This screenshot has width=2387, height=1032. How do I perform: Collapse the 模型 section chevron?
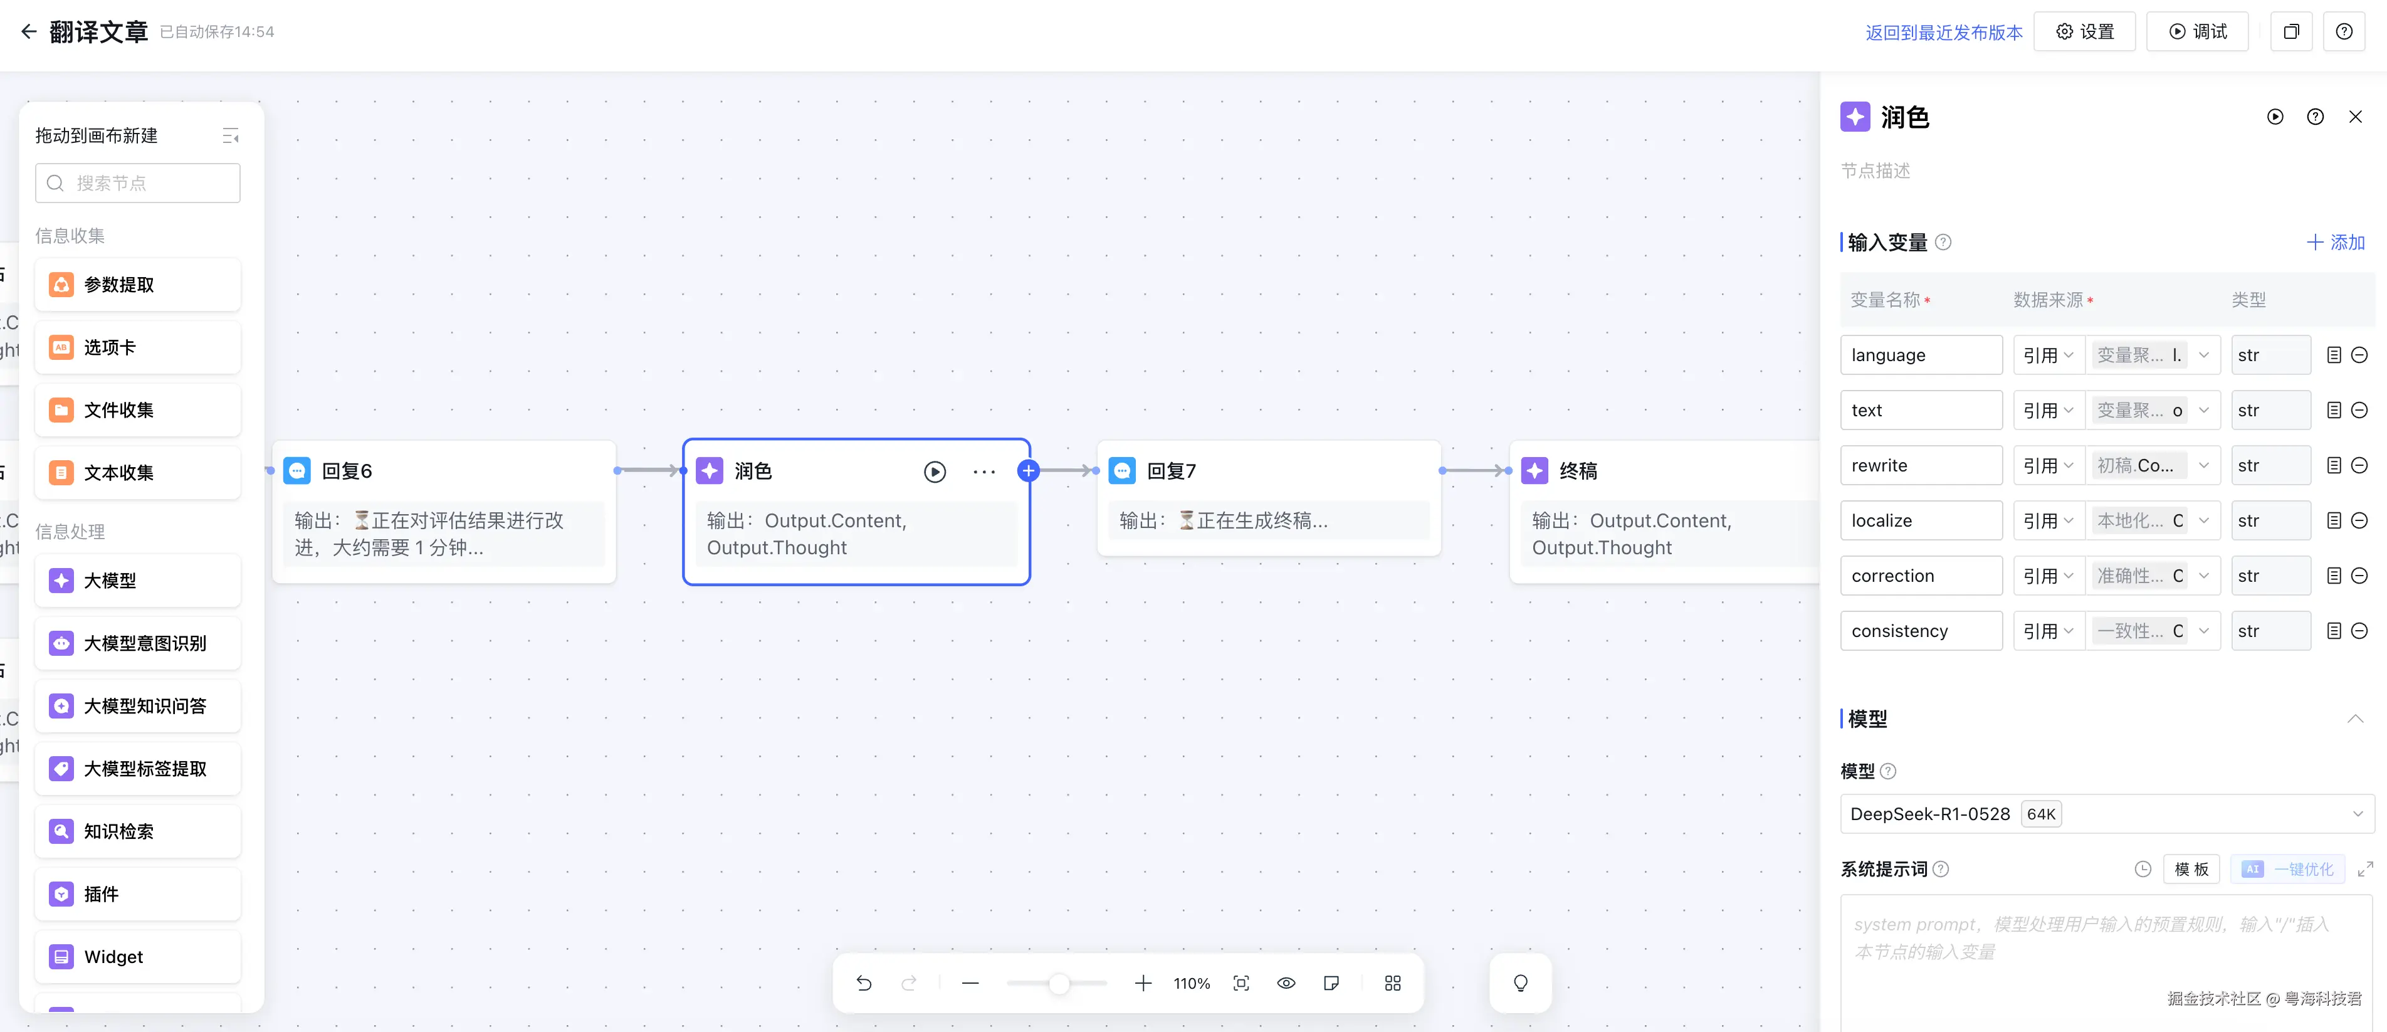(2354, 719)
